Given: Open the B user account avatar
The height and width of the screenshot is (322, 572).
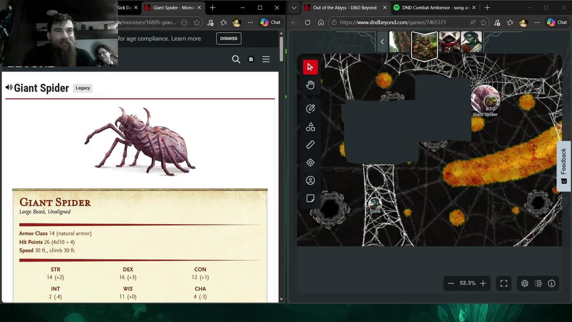Looking at the screenshot, I should click(251, 59).
